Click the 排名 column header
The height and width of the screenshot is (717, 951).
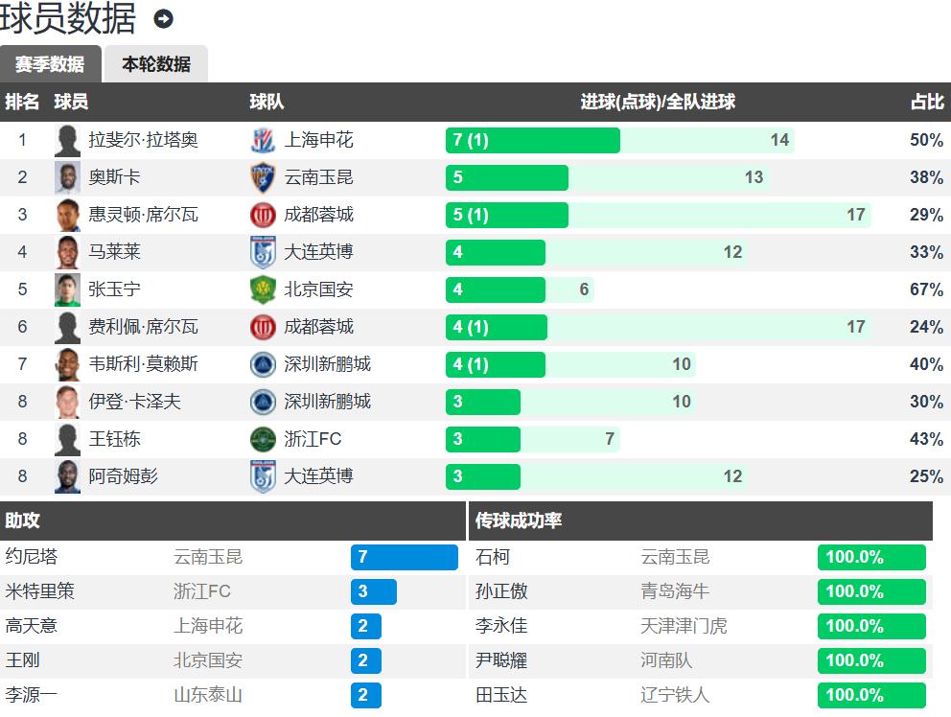[x=22, y=103]
